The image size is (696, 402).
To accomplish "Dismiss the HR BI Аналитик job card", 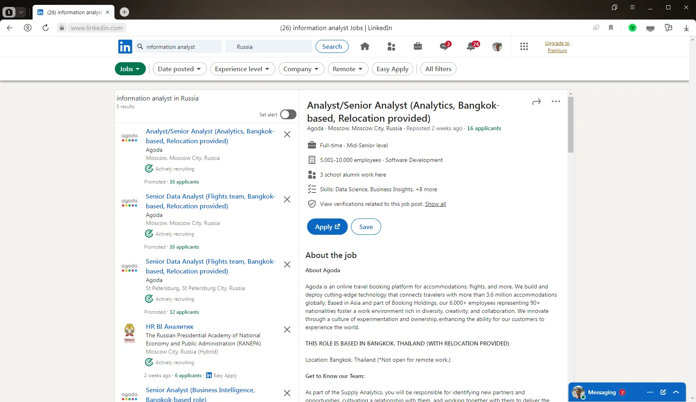I will (287, 330).
